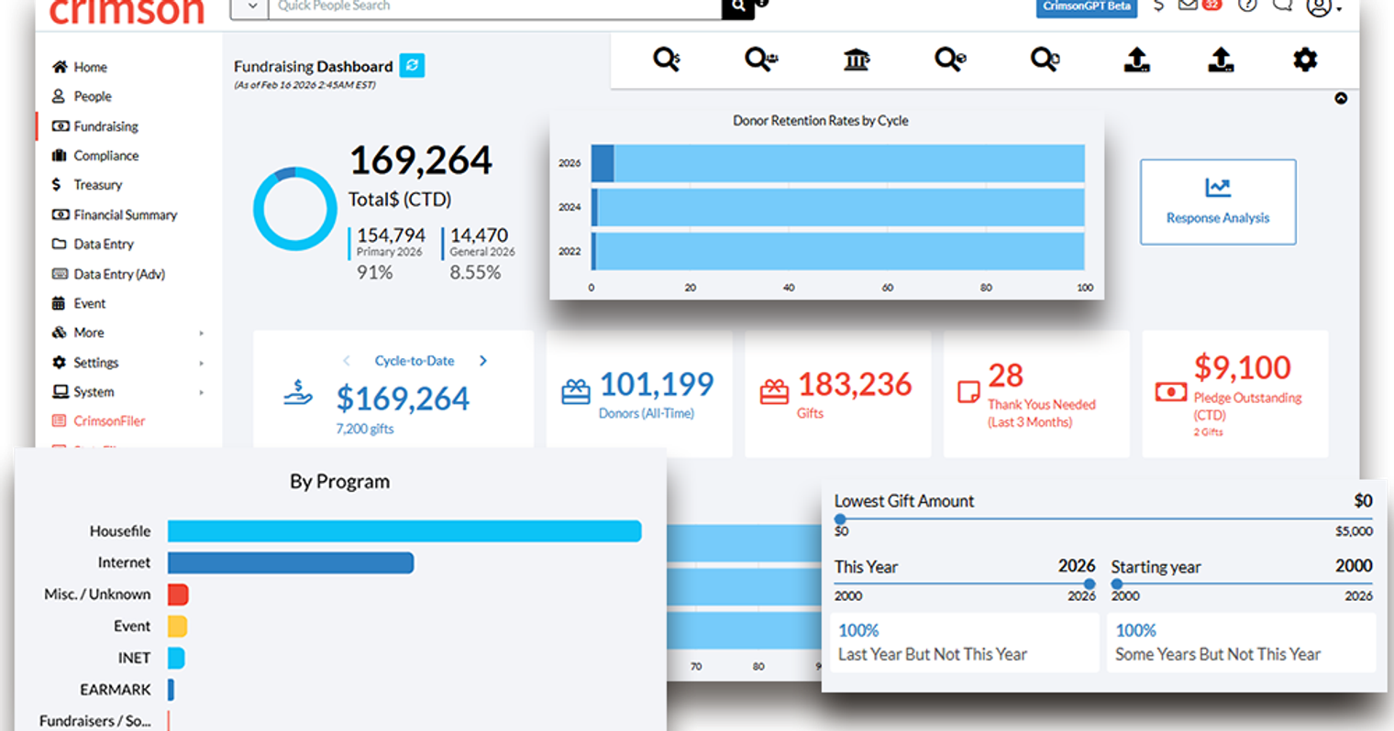This screenshot has height=731, width=1394.
Task: Refresh the Fundraising Dashboard
Action: (x=412, y=65)
